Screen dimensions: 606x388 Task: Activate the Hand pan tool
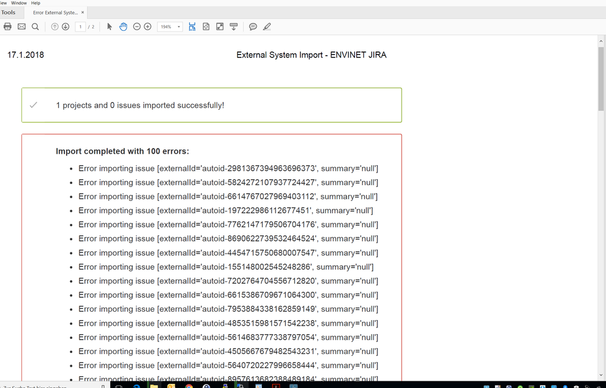pos(123,27)
